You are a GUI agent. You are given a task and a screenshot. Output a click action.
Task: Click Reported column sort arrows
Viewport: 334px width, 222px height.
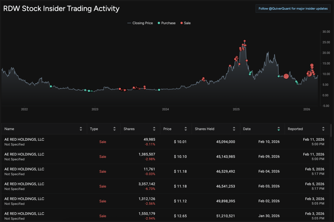[x=323, y=129]
